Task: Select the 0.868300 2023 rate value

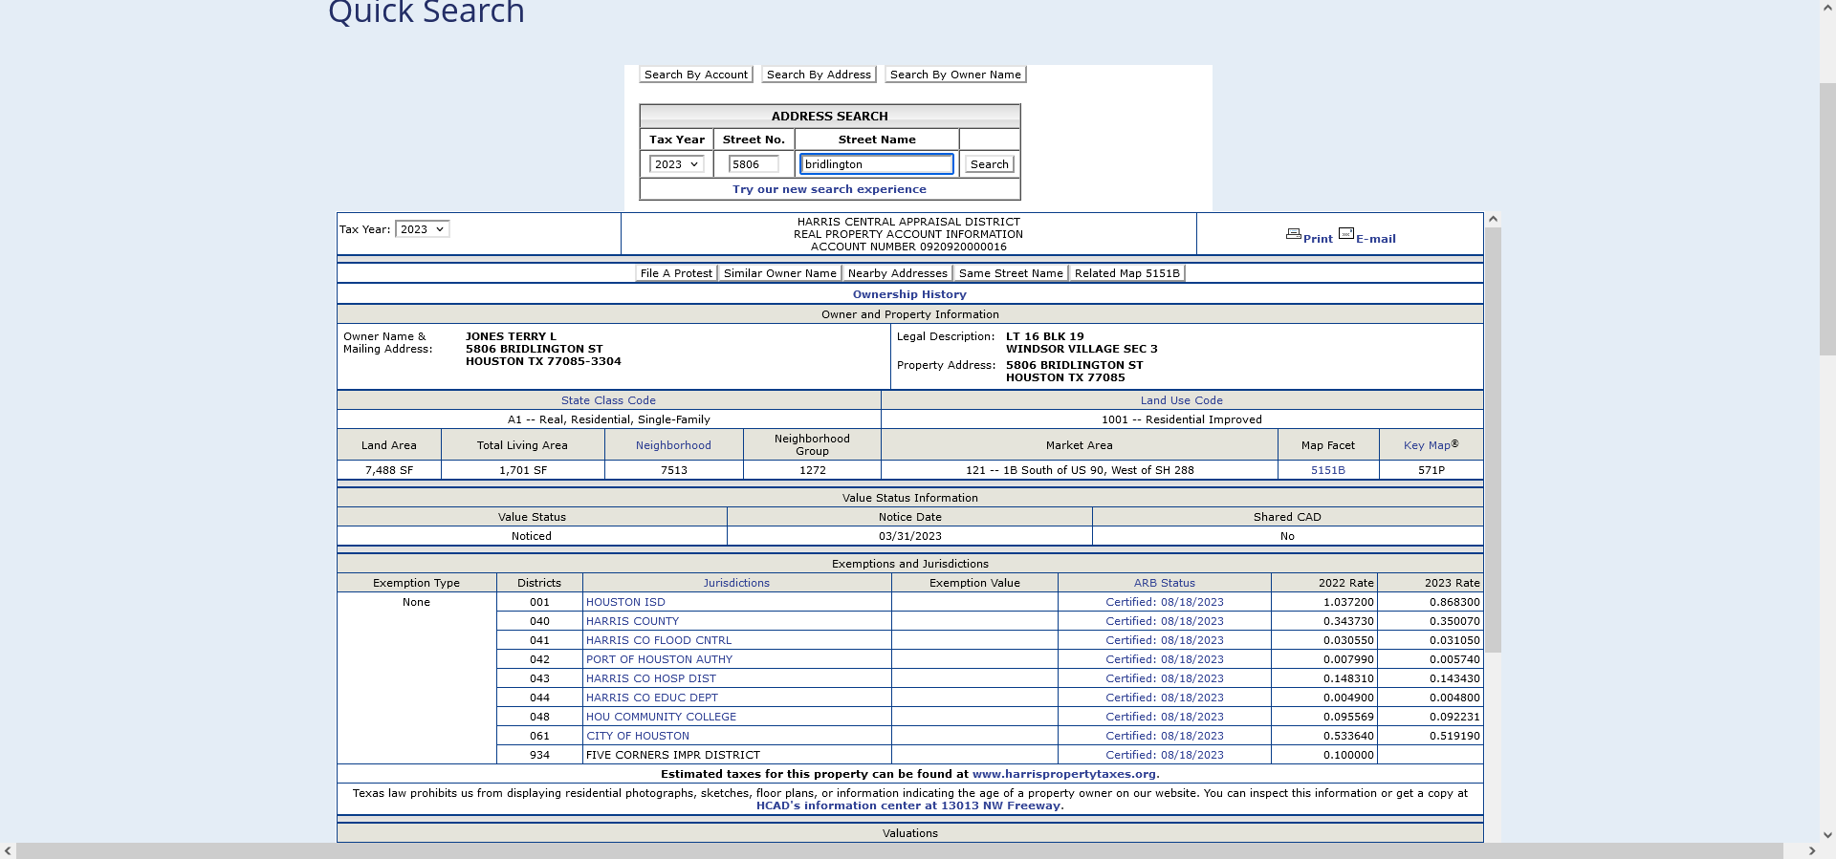Action: pyautogui.click(x=1454, y=602)
